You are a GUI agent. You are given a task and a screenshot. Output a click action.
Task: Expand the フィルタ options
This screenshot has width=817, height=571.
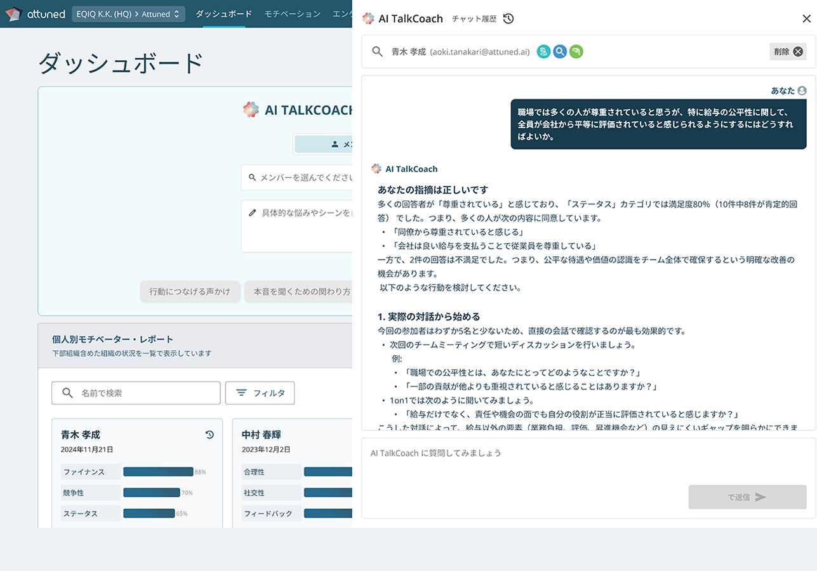coord(260,393)
